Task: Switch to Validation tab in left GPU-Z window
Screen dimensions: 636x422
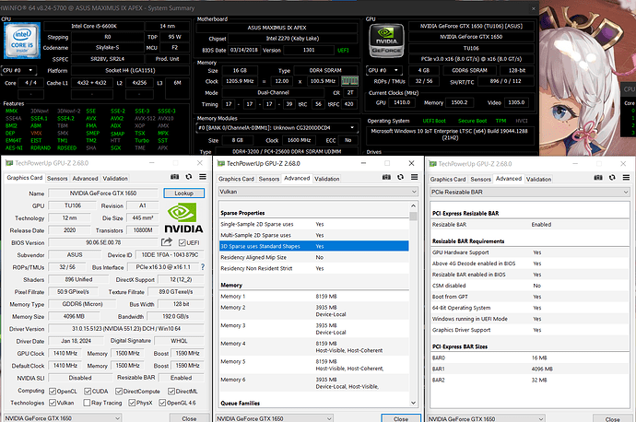Action: coord(115,179)
